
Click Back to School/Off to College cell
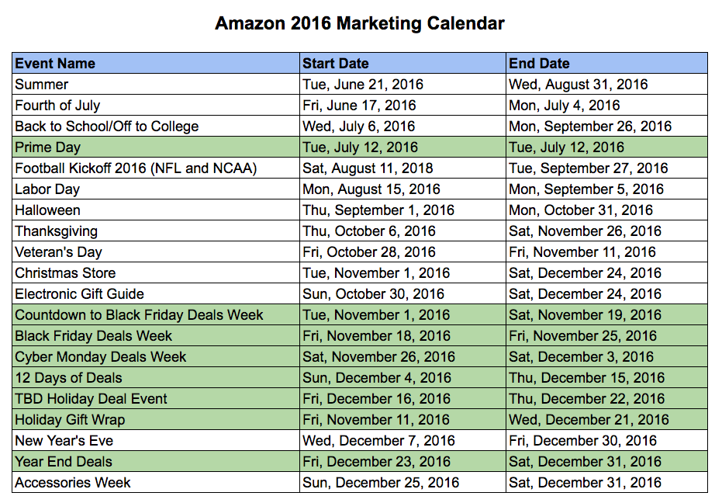pos(156,127)
